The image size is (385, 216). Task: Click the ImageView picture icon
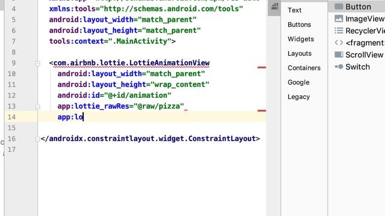(x=339, y=19)
